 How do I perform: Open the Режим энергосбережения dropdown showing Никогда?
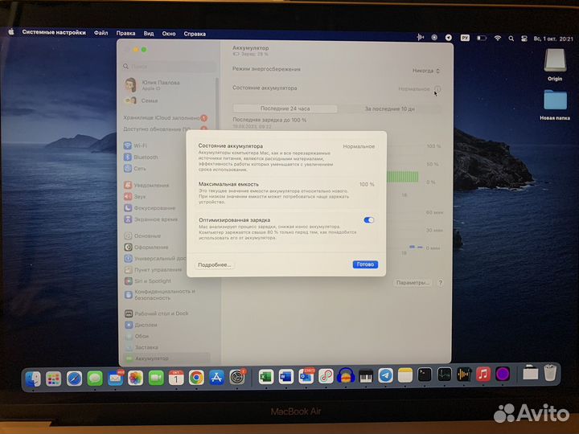(426, 71)
